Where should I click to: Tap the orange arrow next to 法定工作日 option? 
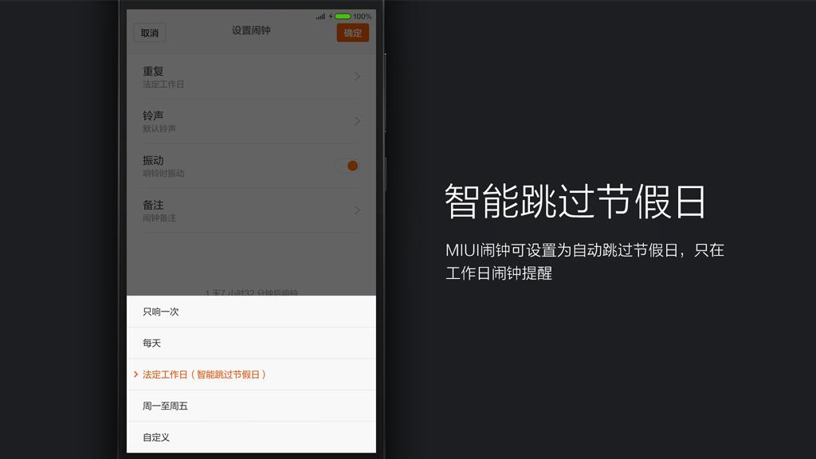[x=135, y=373]
